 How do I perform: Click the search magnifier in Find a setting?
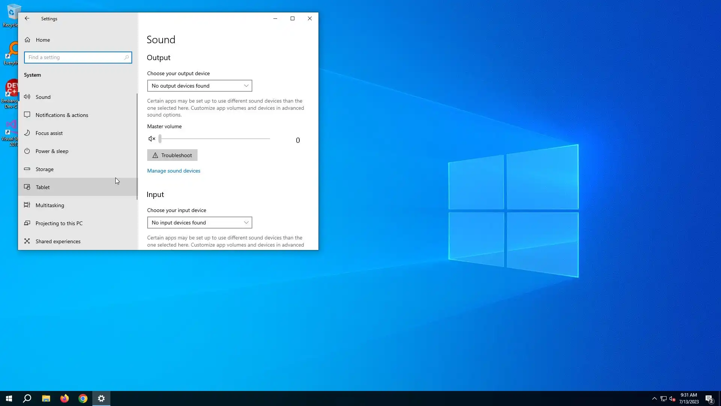[127, 58]
